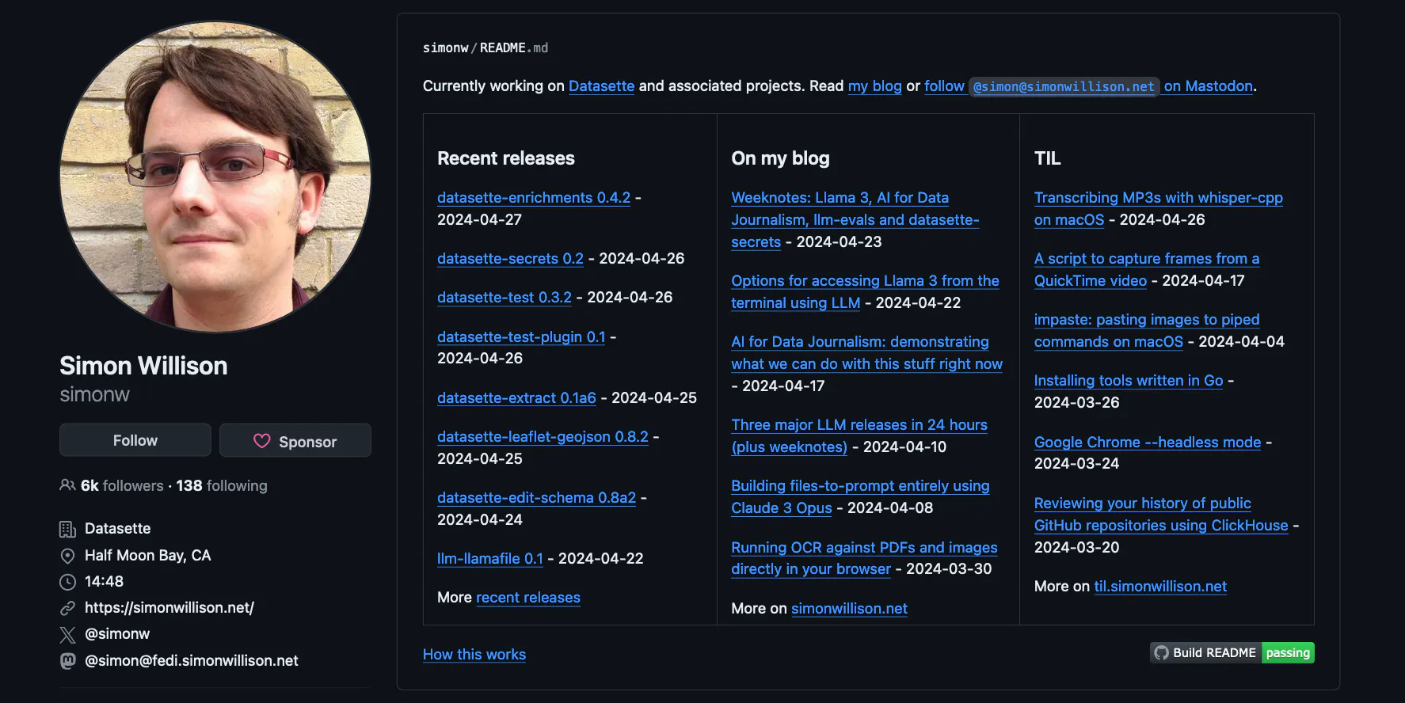This screenshot has height=703, width=1405.
Task: Click the heart icon on Sponsor button
Action: point(262,441)
